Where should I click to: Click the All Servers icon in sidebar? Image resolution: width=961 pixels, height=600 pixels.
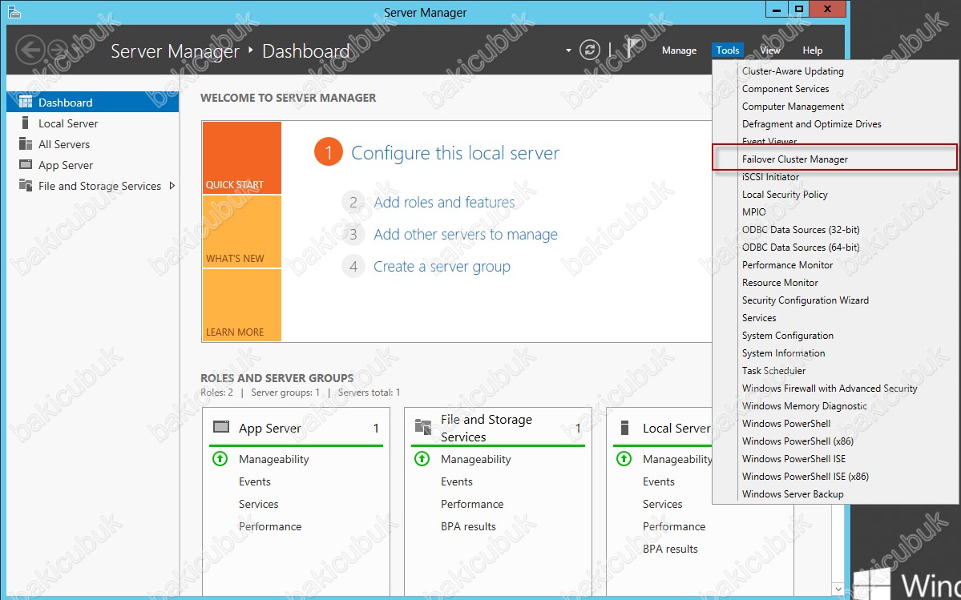(x=26, y=144)
